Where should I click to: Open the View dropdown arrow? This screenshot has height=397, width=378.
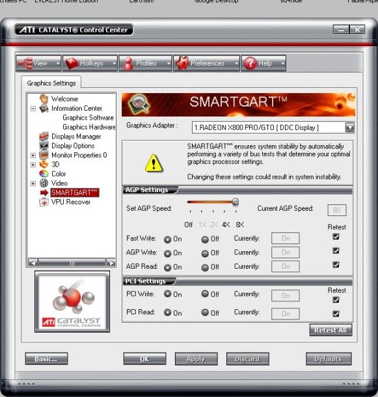[58, 63]
